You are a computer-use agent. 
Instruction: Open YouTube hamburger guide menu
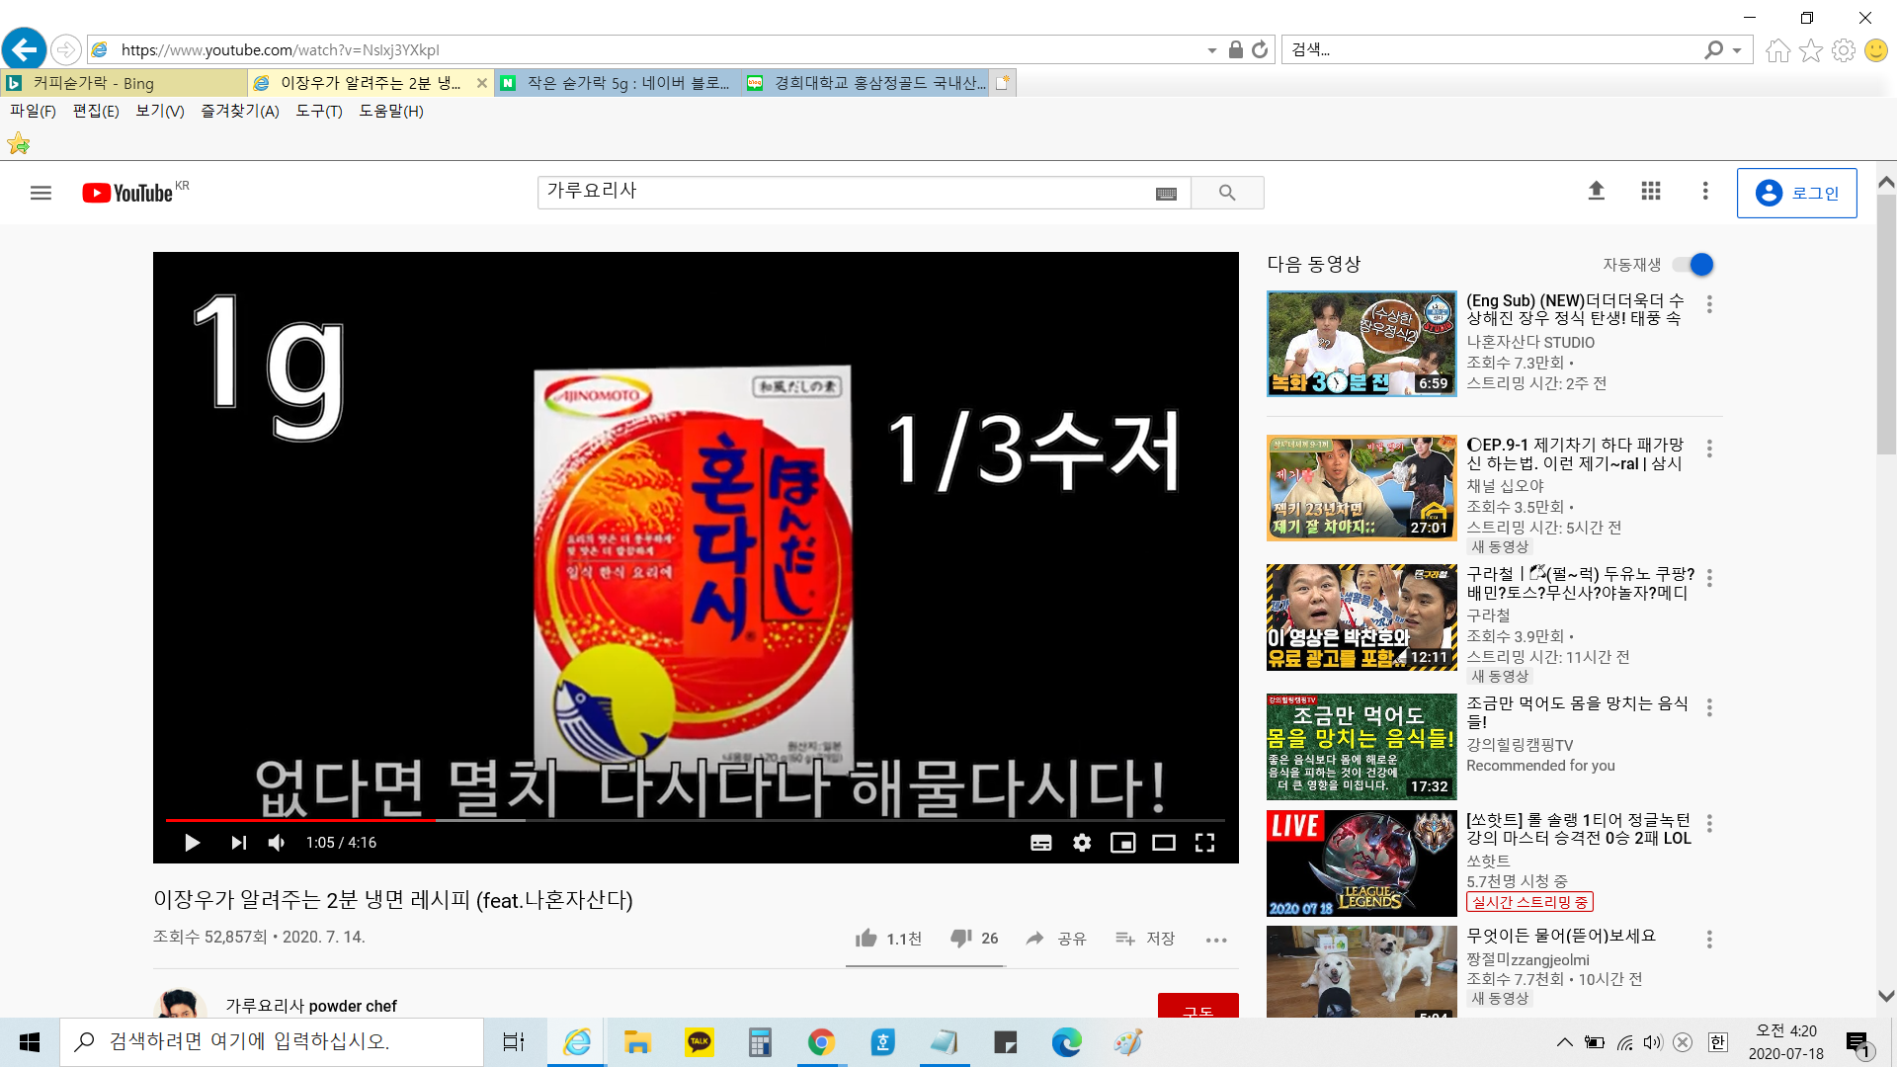tap(41, 193)
